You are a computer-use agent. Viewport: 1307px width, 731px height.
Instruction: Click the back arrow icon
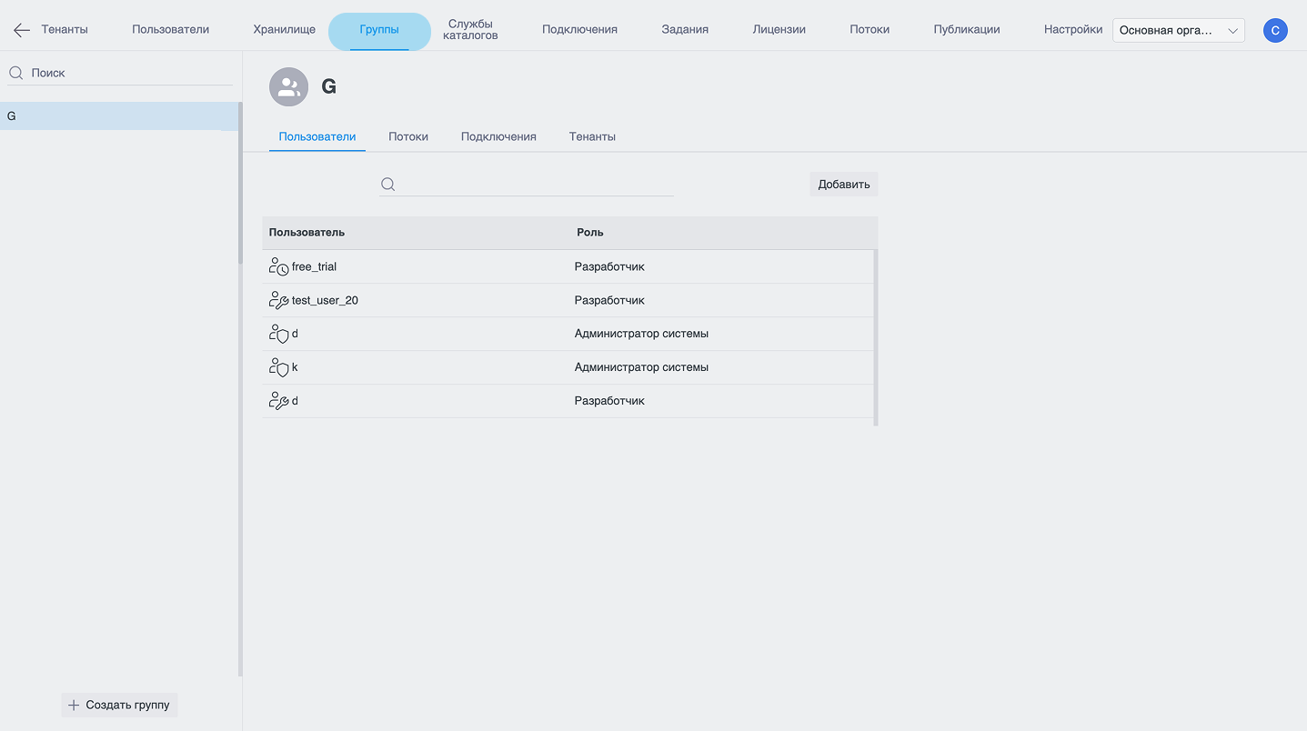[x=22, y=30]
